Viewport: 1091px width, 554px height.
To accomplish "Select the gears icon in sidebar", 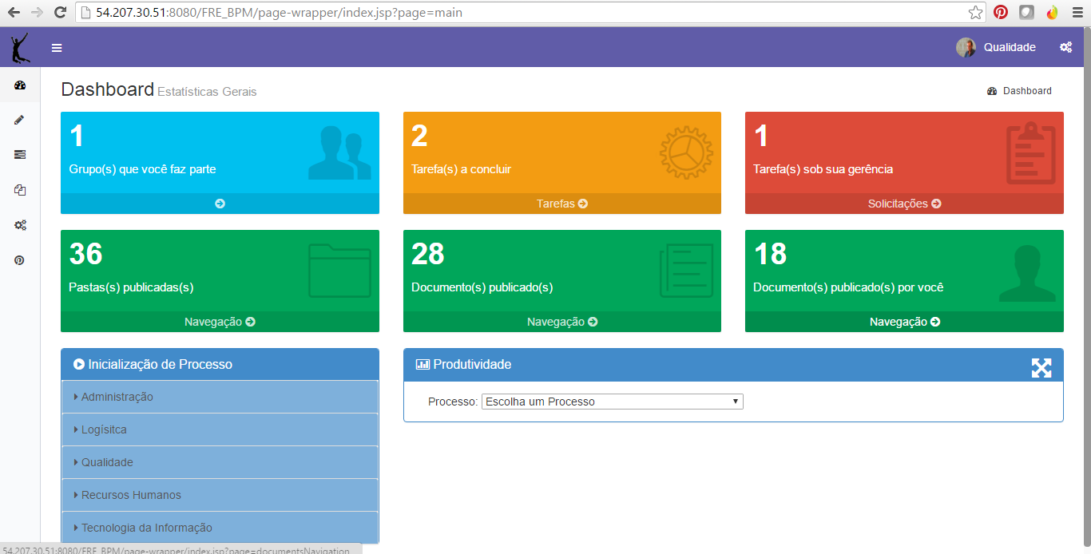I will click(20, 225).
